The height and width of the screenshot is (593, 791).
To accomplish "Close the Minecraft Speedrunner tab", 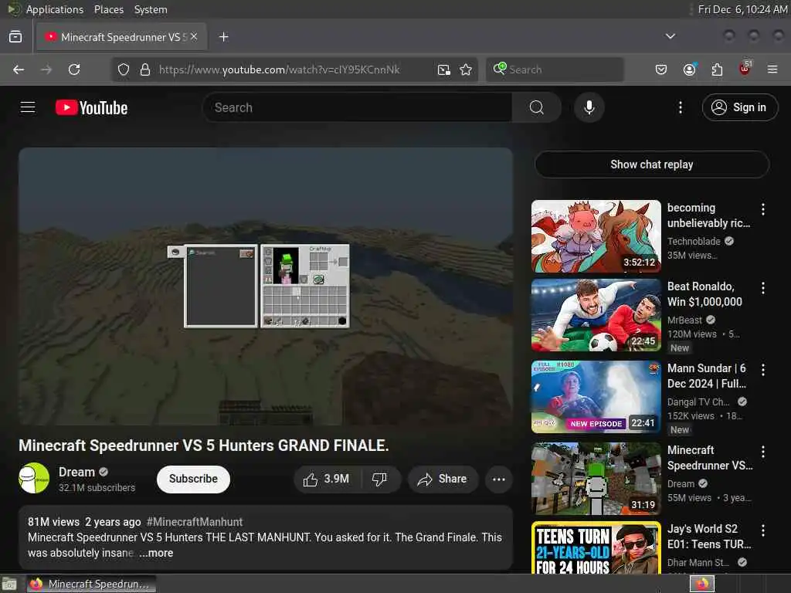I will [x=194, y=36].
